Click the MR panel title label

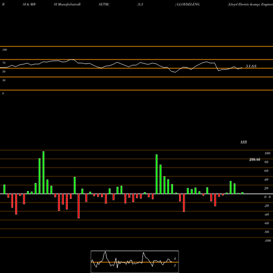[x=244, y=142]
